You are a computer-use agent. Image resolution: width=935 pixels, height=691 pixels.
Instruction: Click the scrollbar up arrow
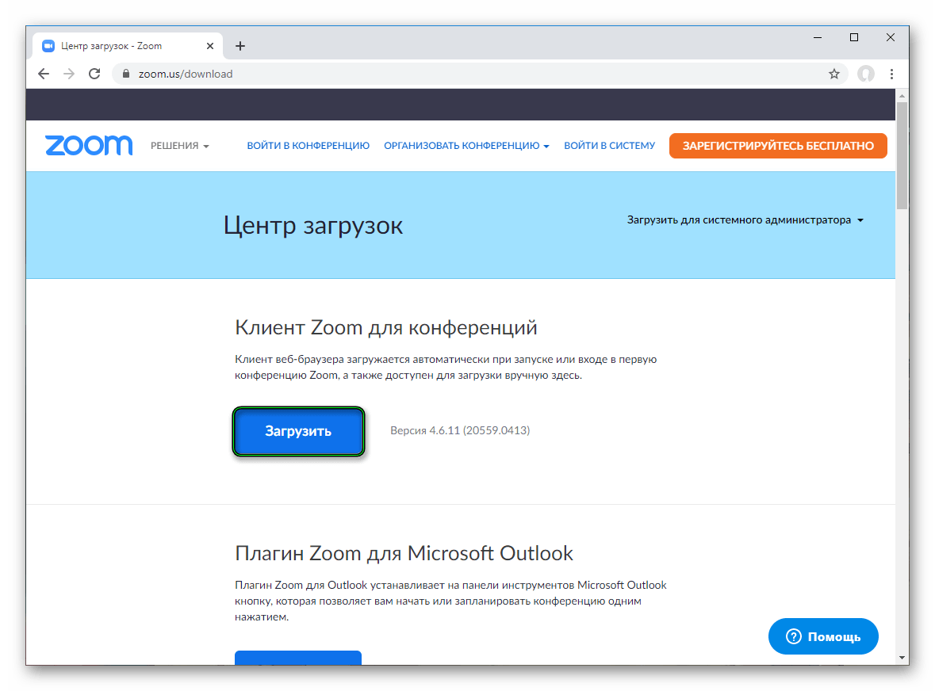[x=902, y=95]
